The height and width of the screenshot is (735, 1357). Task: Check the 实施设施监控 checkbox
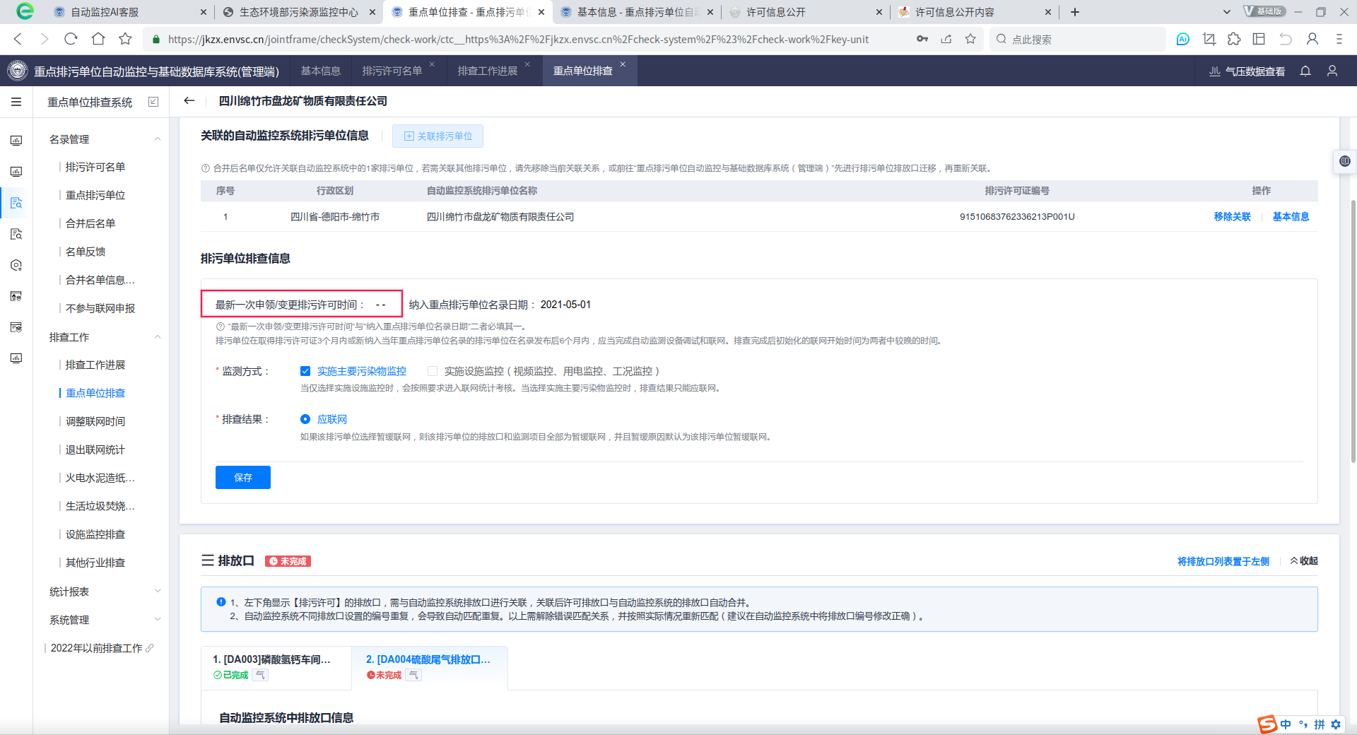pos(433,371)
